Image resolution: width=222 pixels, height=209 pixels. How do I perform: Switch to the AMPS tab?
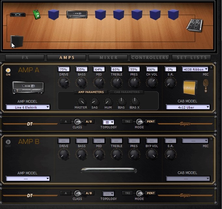(66, 57)
